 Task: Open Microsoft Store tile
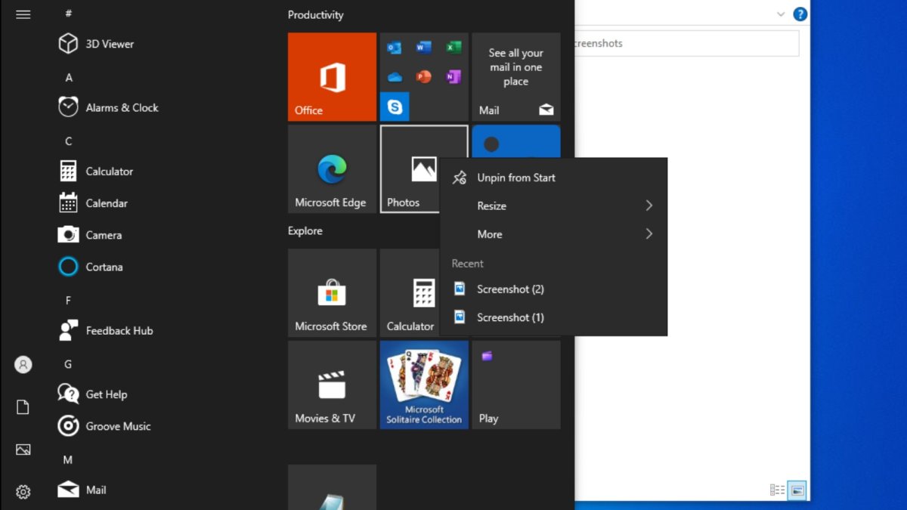(x=332, y=292)
